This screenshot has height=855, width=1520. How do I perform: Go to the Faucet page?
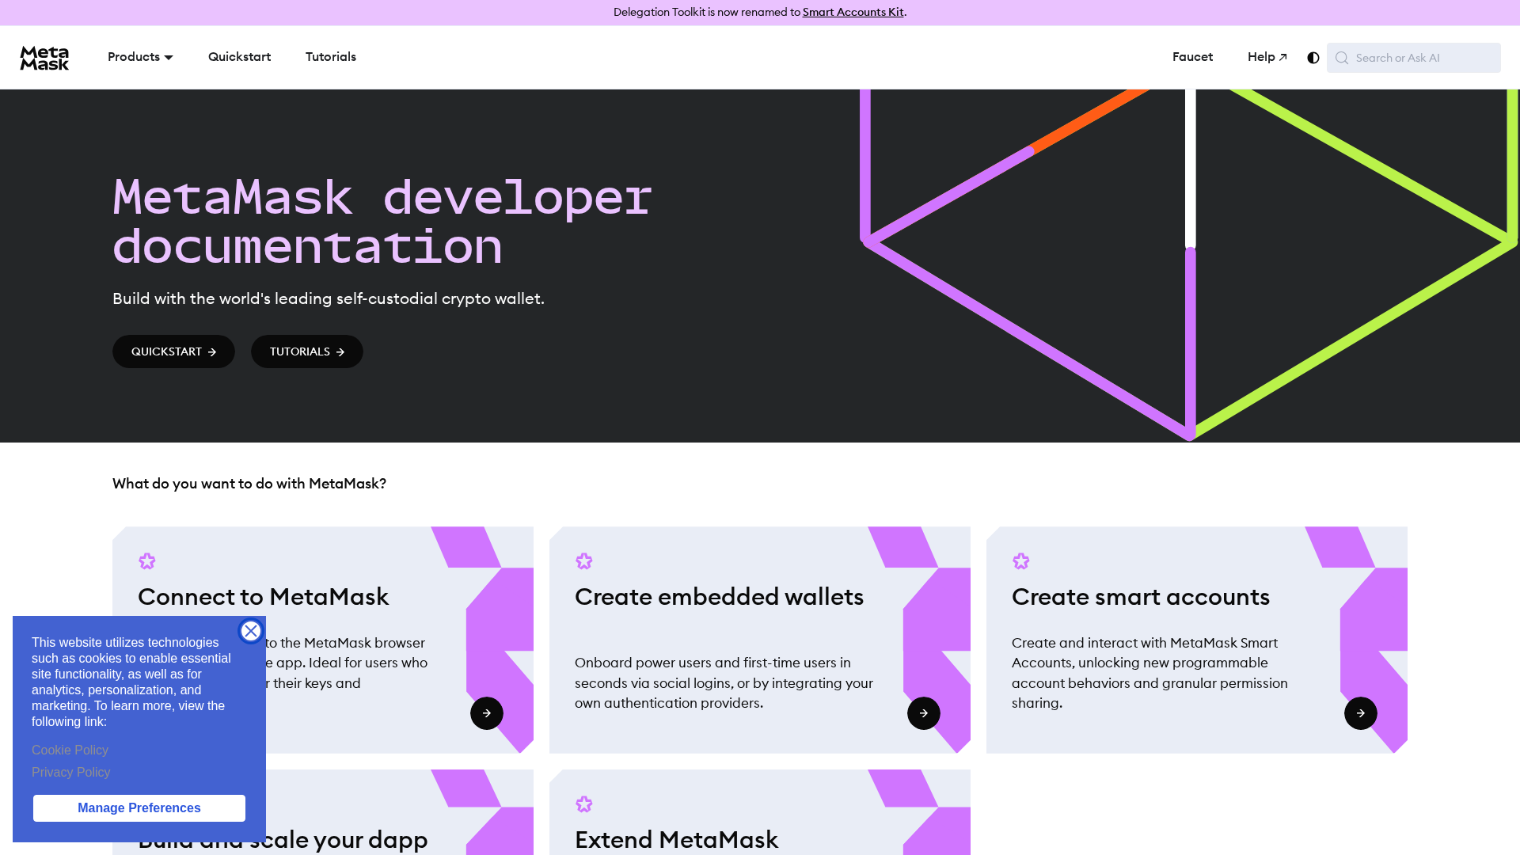(1192, 57)
